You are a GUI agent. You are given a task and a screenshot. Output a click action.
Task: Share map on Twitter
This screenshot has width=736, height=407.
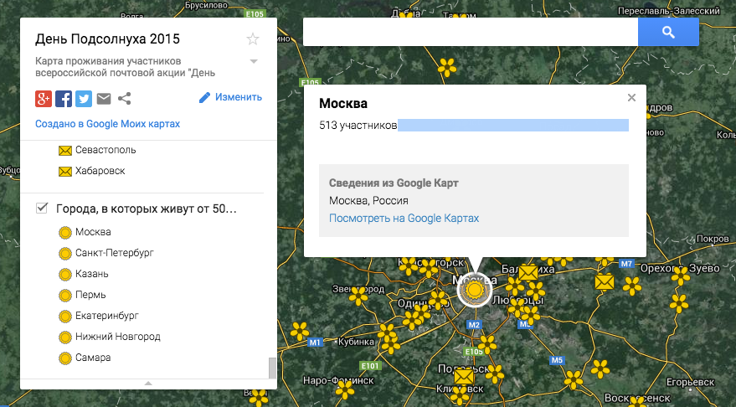84,99
